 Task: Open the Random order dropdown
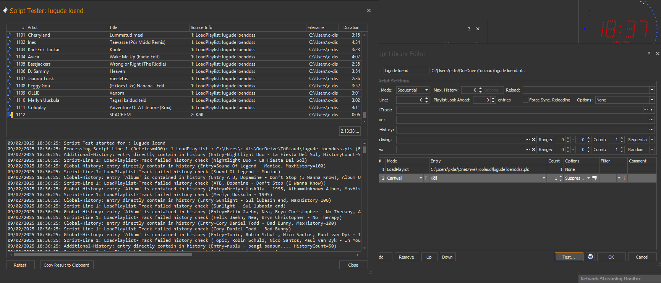[652, 150]
